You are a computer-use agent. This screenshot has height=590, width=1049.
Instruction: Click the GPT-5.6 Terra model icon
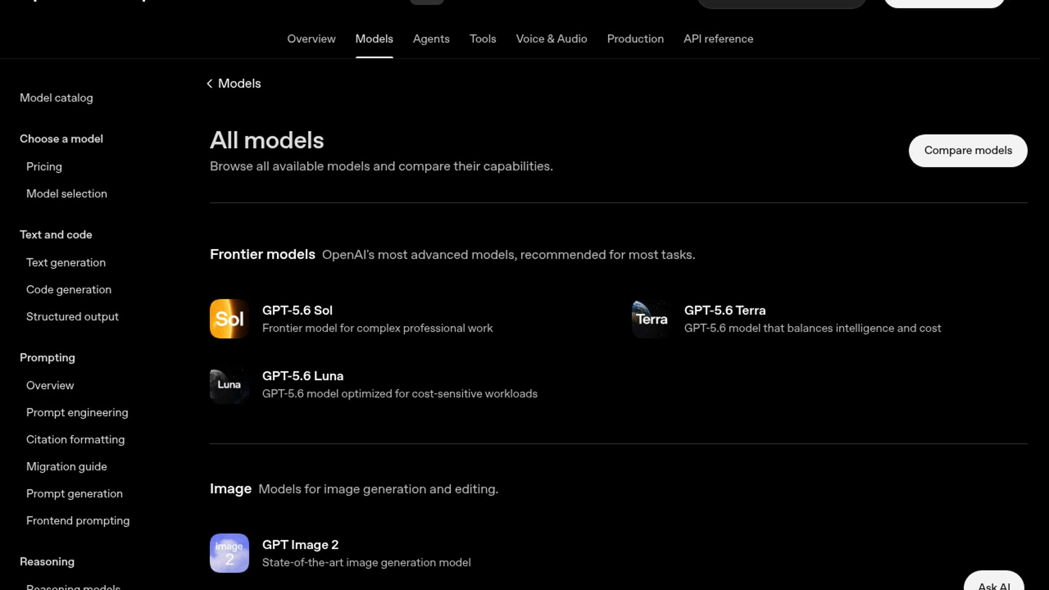click(651, 318)
